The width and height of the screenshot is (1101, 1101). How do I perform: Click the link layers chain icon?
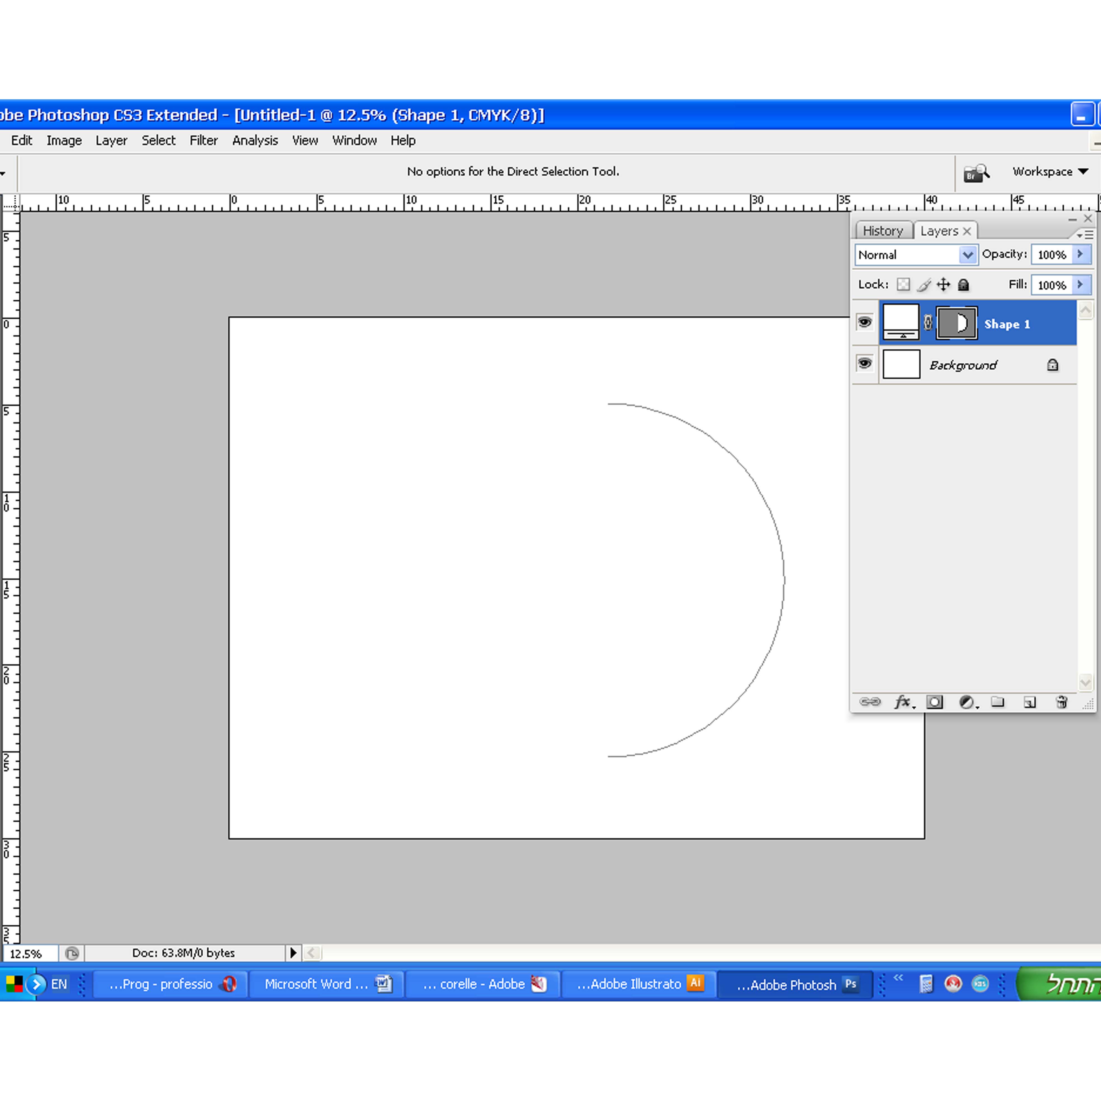pyautogui.click(x=870, y=702)
